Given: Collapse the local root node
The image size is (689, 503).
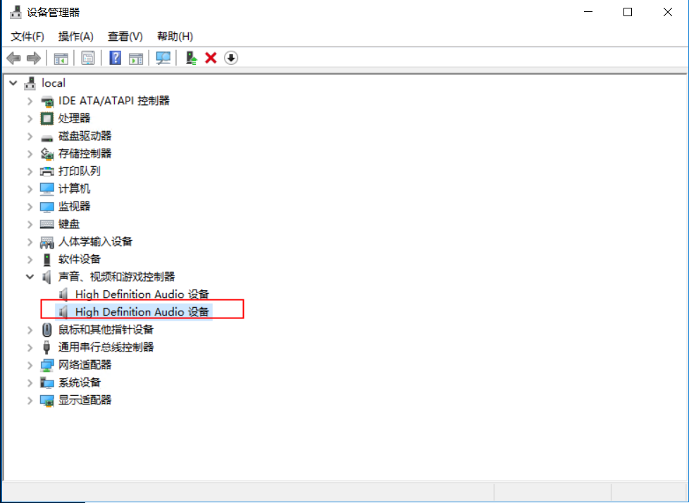Looking at the screenshot, I should [13, 82].
